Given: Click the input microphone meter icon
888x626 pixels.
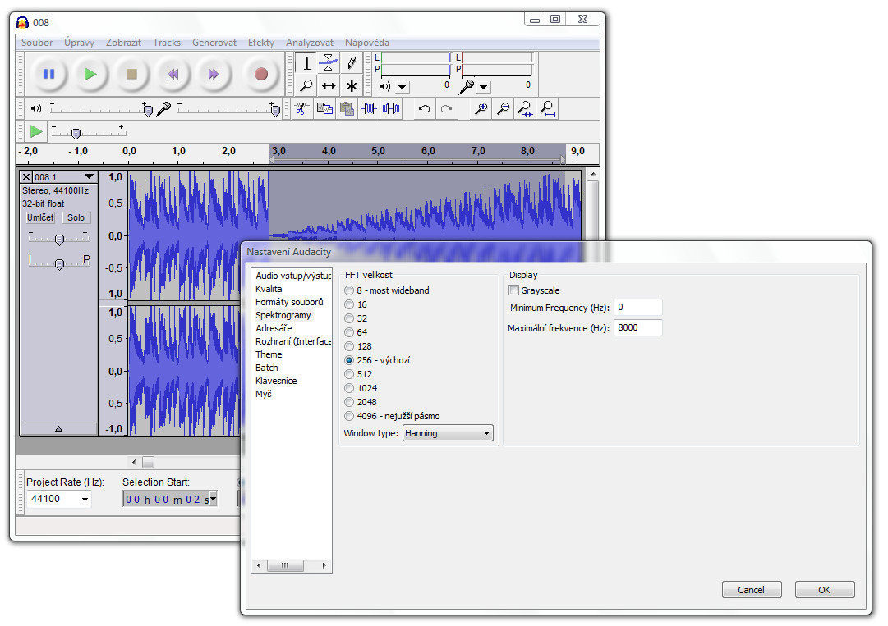Looking at the screenshot, I should coord(467,86).
